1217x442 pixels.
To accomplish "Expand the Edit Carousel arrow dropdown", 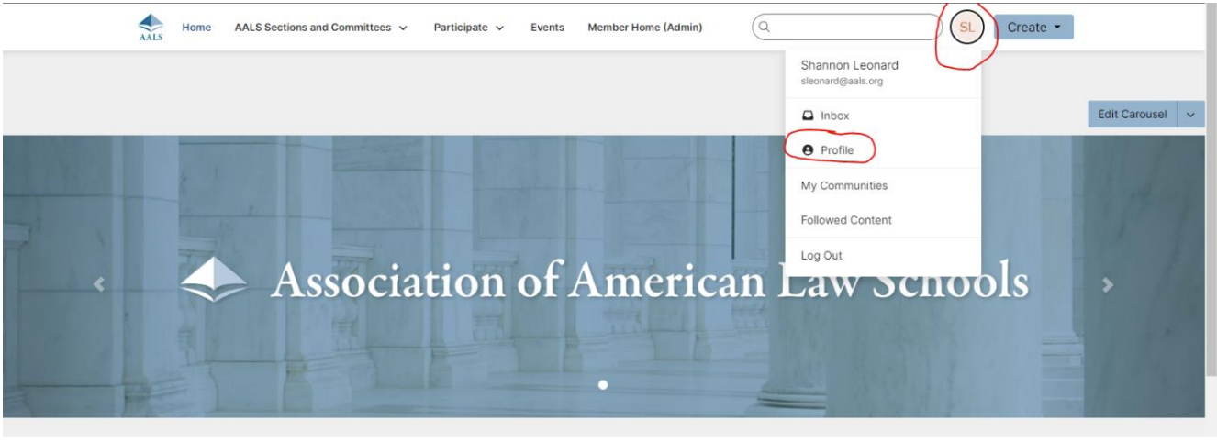I will 1191,115.
